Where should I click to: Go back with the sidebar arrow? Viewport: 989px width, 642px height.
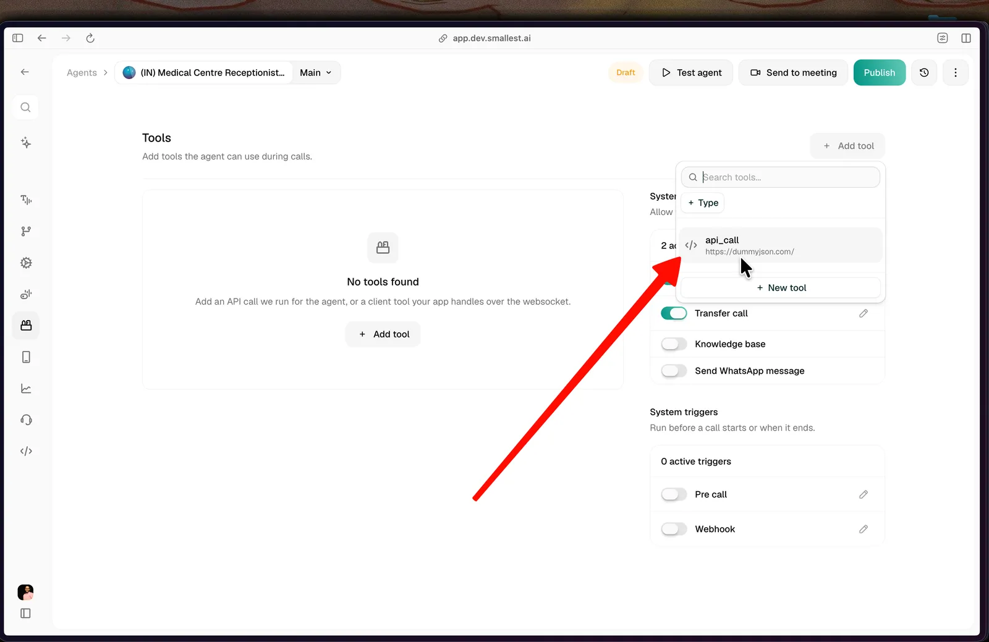(x=25, y=72)
